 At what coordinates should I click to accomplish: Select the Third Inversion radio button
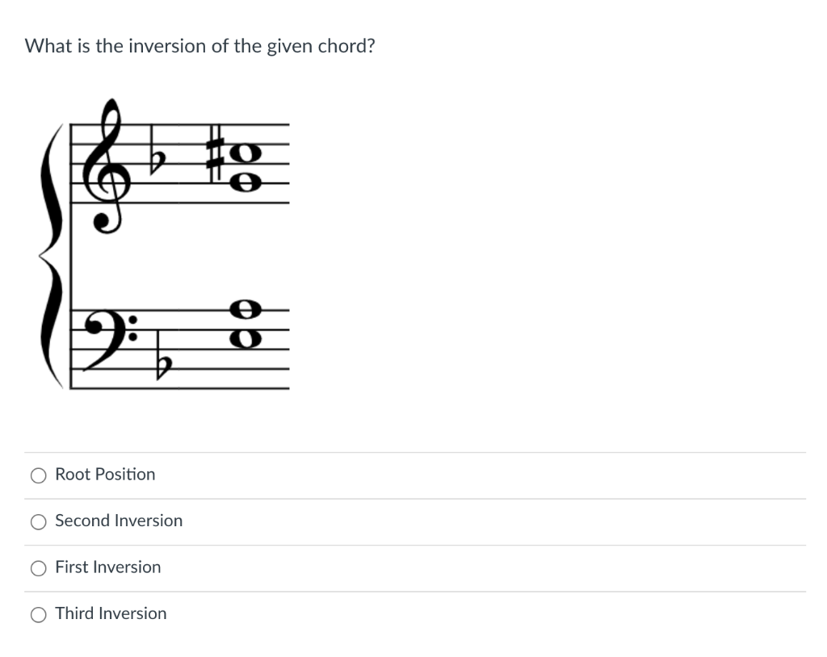point(38,614)
